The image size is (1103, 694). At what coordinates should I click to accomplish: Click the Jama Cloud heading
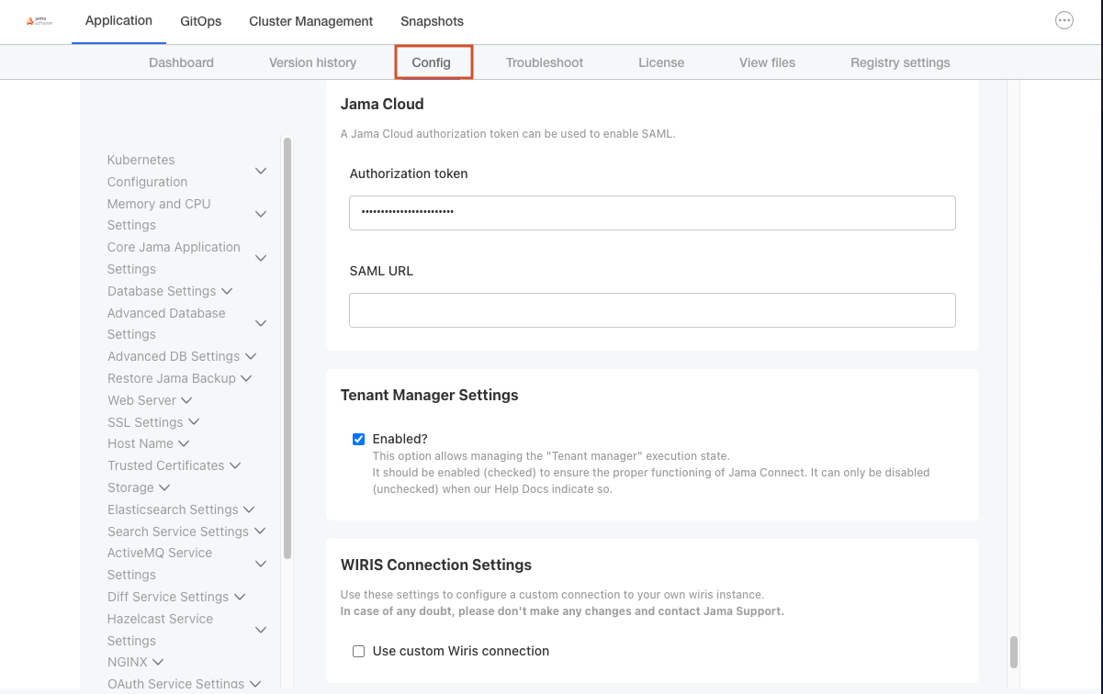coord(382,104)
